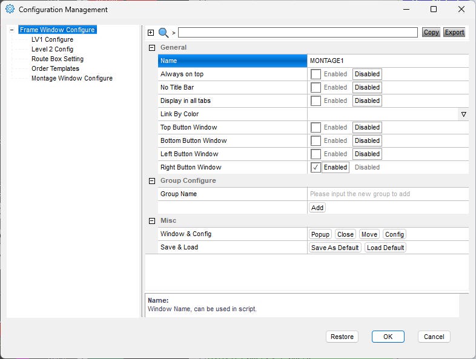Collapse the Frame Window Configure tree node
Image resolution: width=476 pixels, height=359 pixels.
point(12,30)
